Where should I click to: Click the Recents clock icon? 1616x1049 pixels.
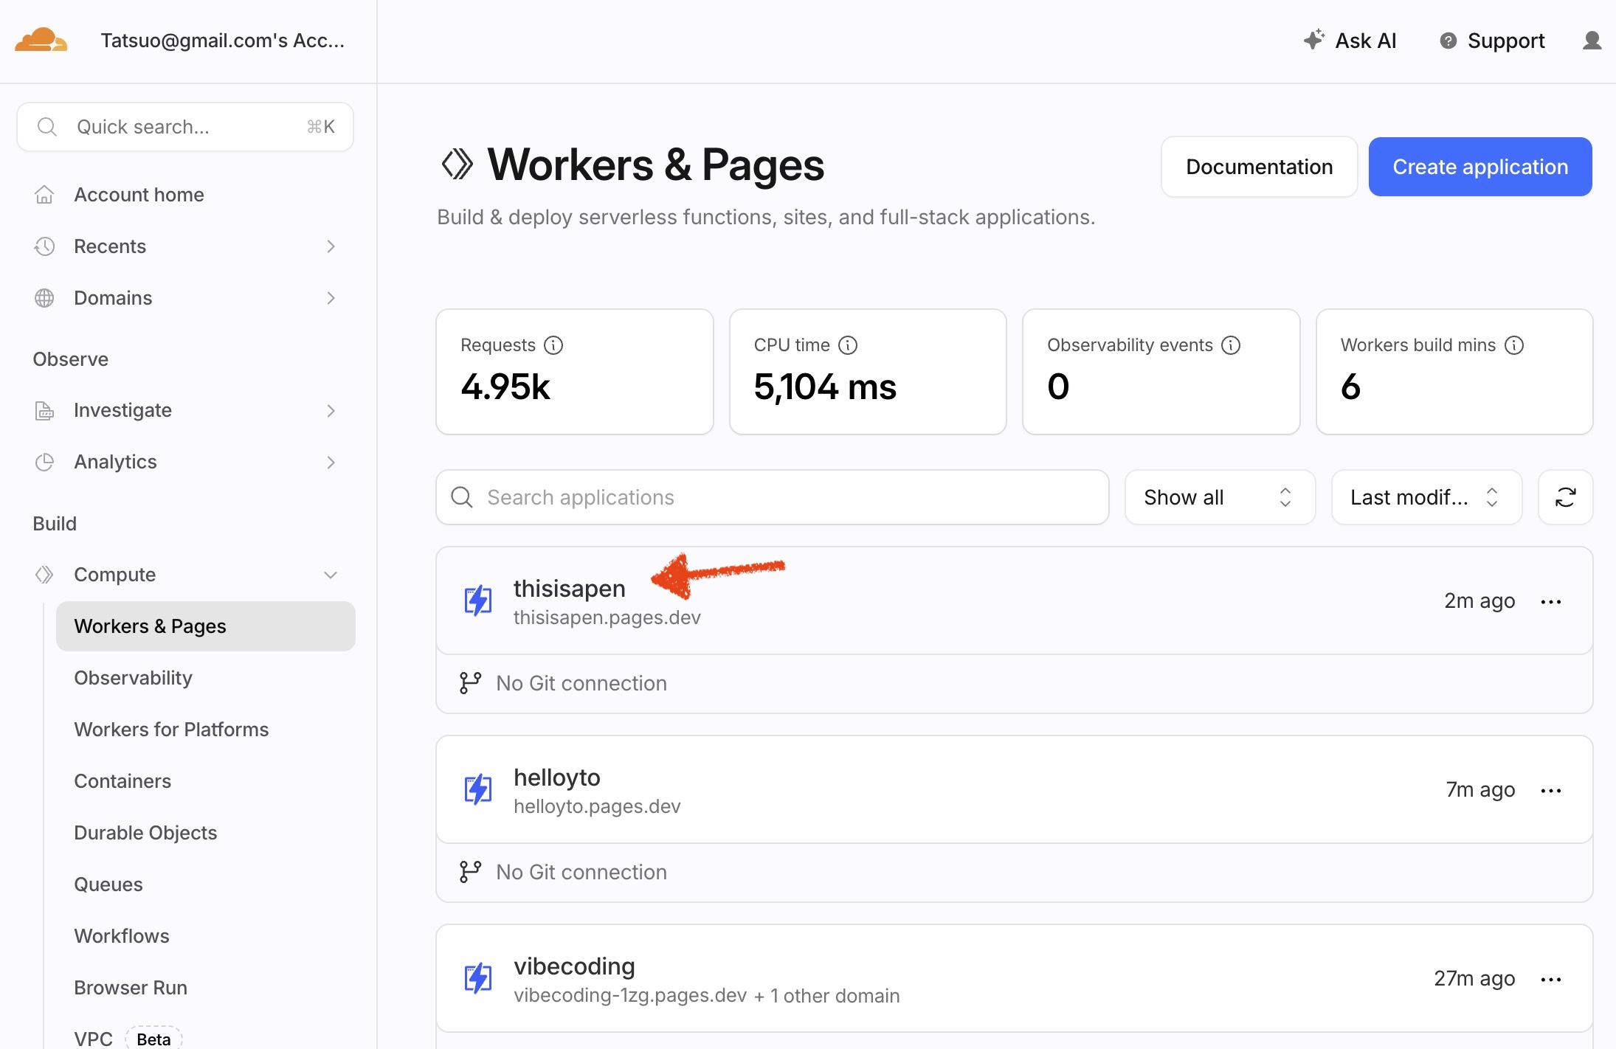tap(44, 246)
